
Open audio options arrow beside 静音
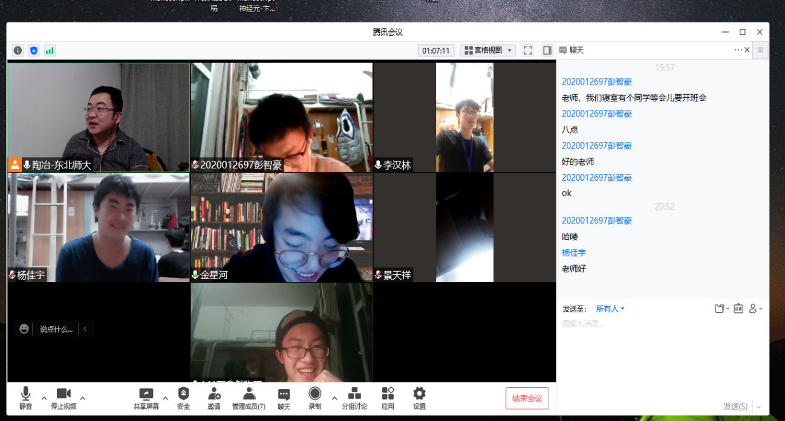(44, 398)
